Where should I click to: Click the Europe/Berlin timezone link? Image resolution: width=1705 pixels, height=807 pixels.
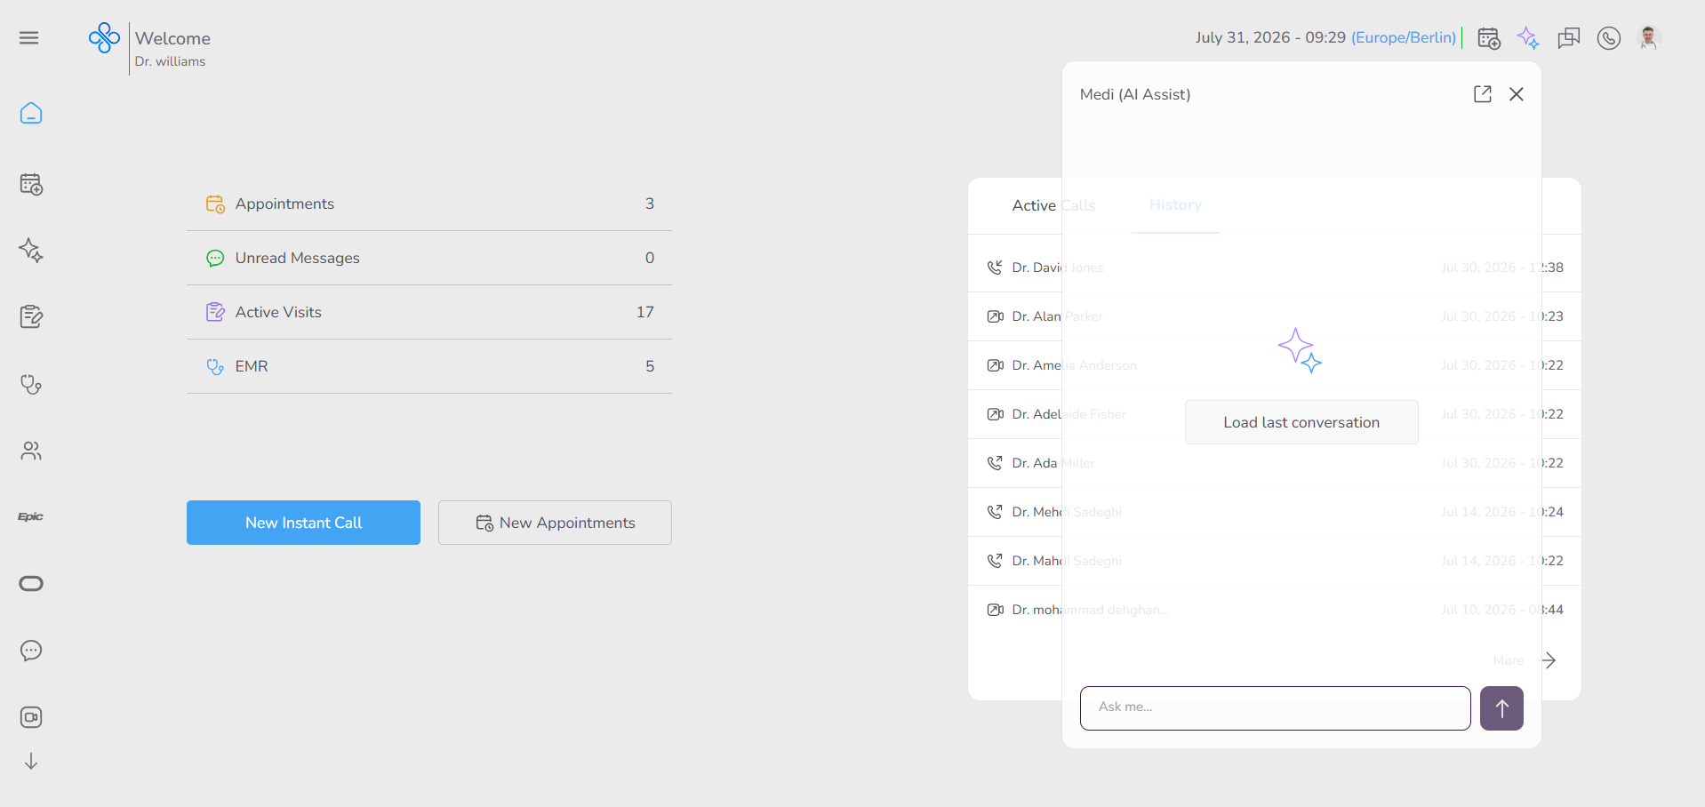click(x=1404, y=37)
